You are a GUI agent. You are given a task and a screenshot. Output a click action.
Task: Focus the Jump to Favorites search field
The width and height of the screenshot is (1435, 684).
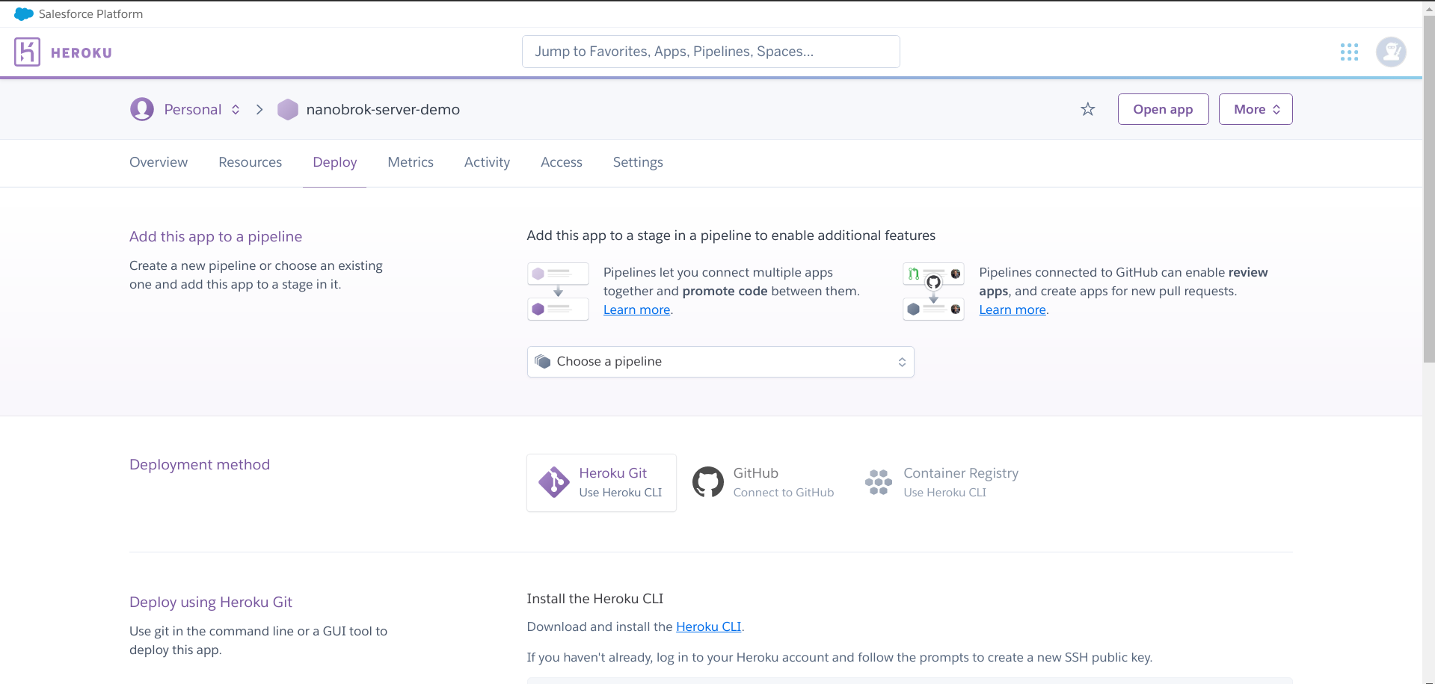click(x=710, y=52)
